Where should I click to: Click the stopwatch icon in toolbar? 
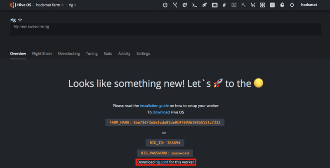282,5
